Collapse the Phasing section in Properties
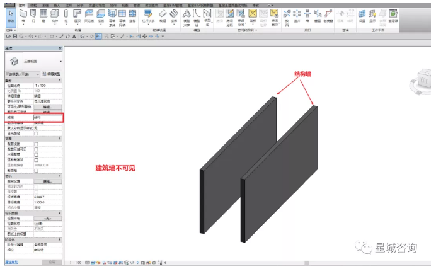436x269 pixels. pos(59,239)
